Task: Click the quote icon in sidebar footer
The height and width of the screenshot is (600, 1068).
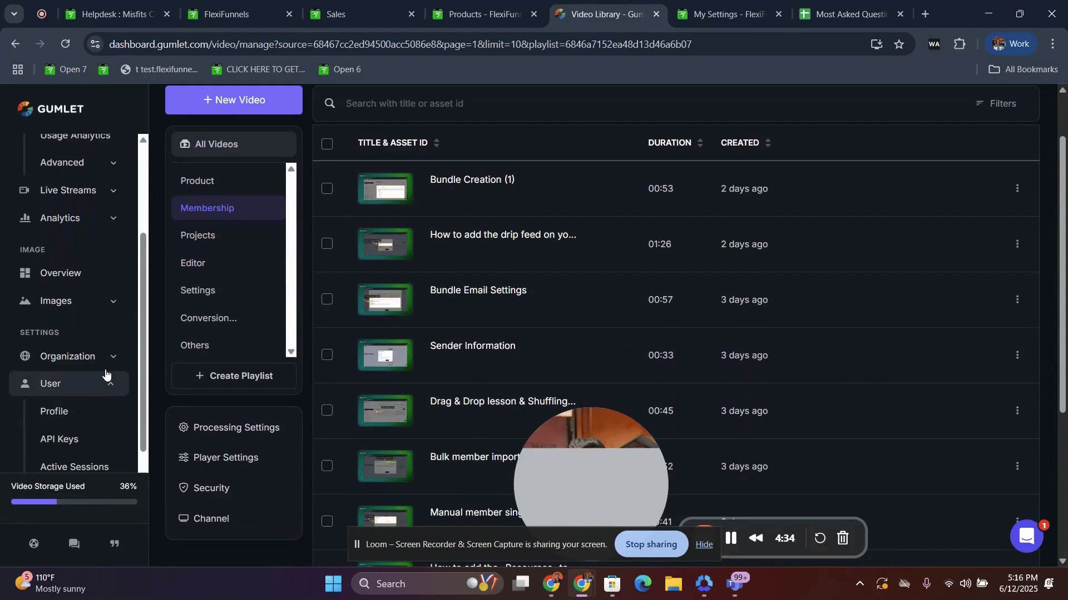Action: pos(115,543)
